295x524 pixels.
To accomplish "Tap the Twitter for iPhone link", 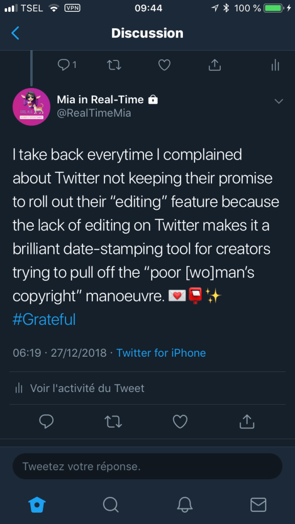I will click(x=161, y=353).
